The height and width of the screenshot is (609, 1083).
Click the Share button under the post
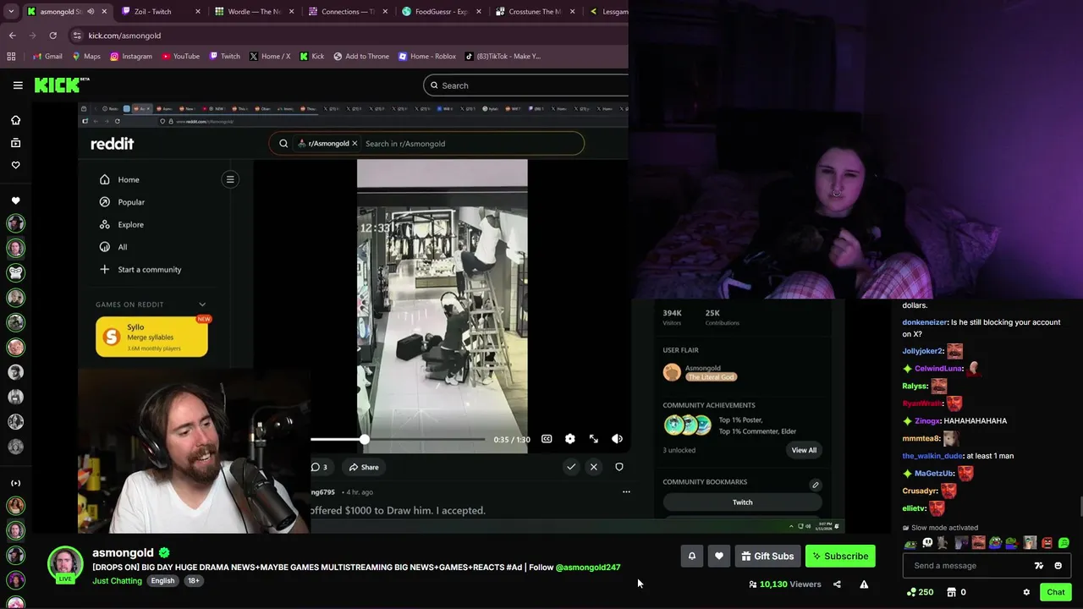tap(363, 467)
